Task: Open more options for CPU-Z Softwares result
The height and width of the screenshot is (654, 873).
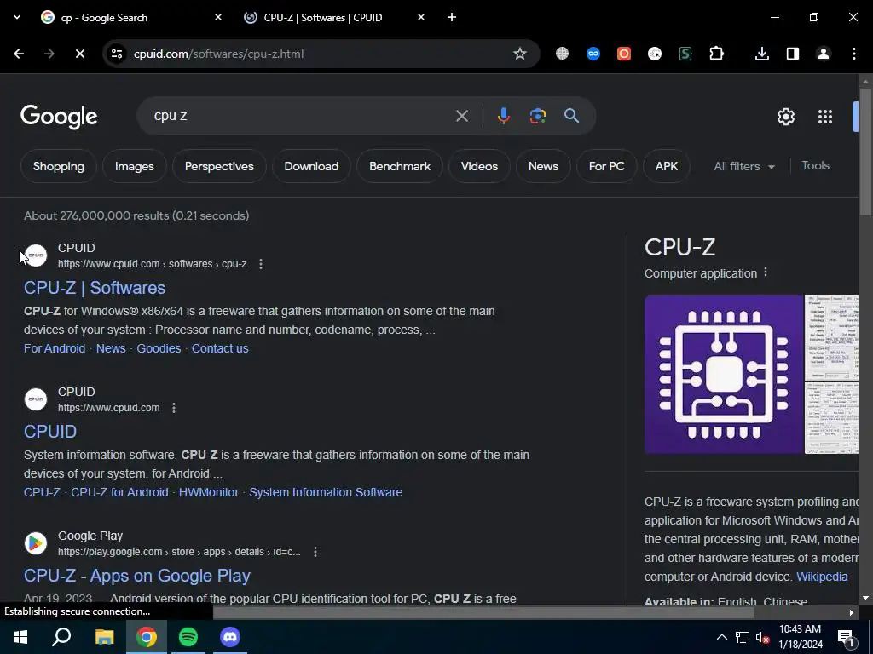Action: point(261,264)
